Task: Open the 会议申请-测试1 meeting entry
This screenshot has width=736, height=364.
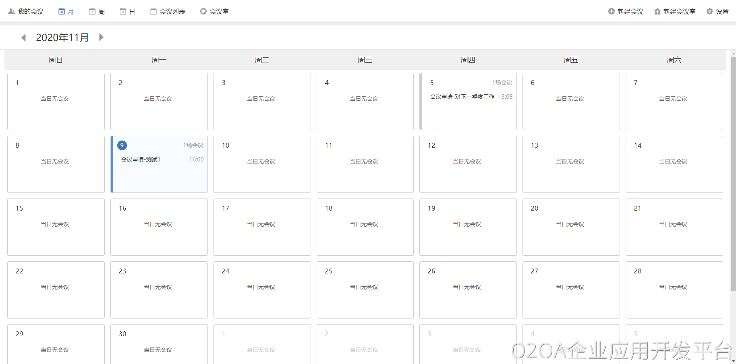Action: tap(141, 159)
